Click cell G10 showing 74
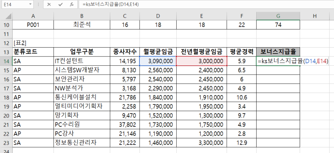 [x=278, y=25]
